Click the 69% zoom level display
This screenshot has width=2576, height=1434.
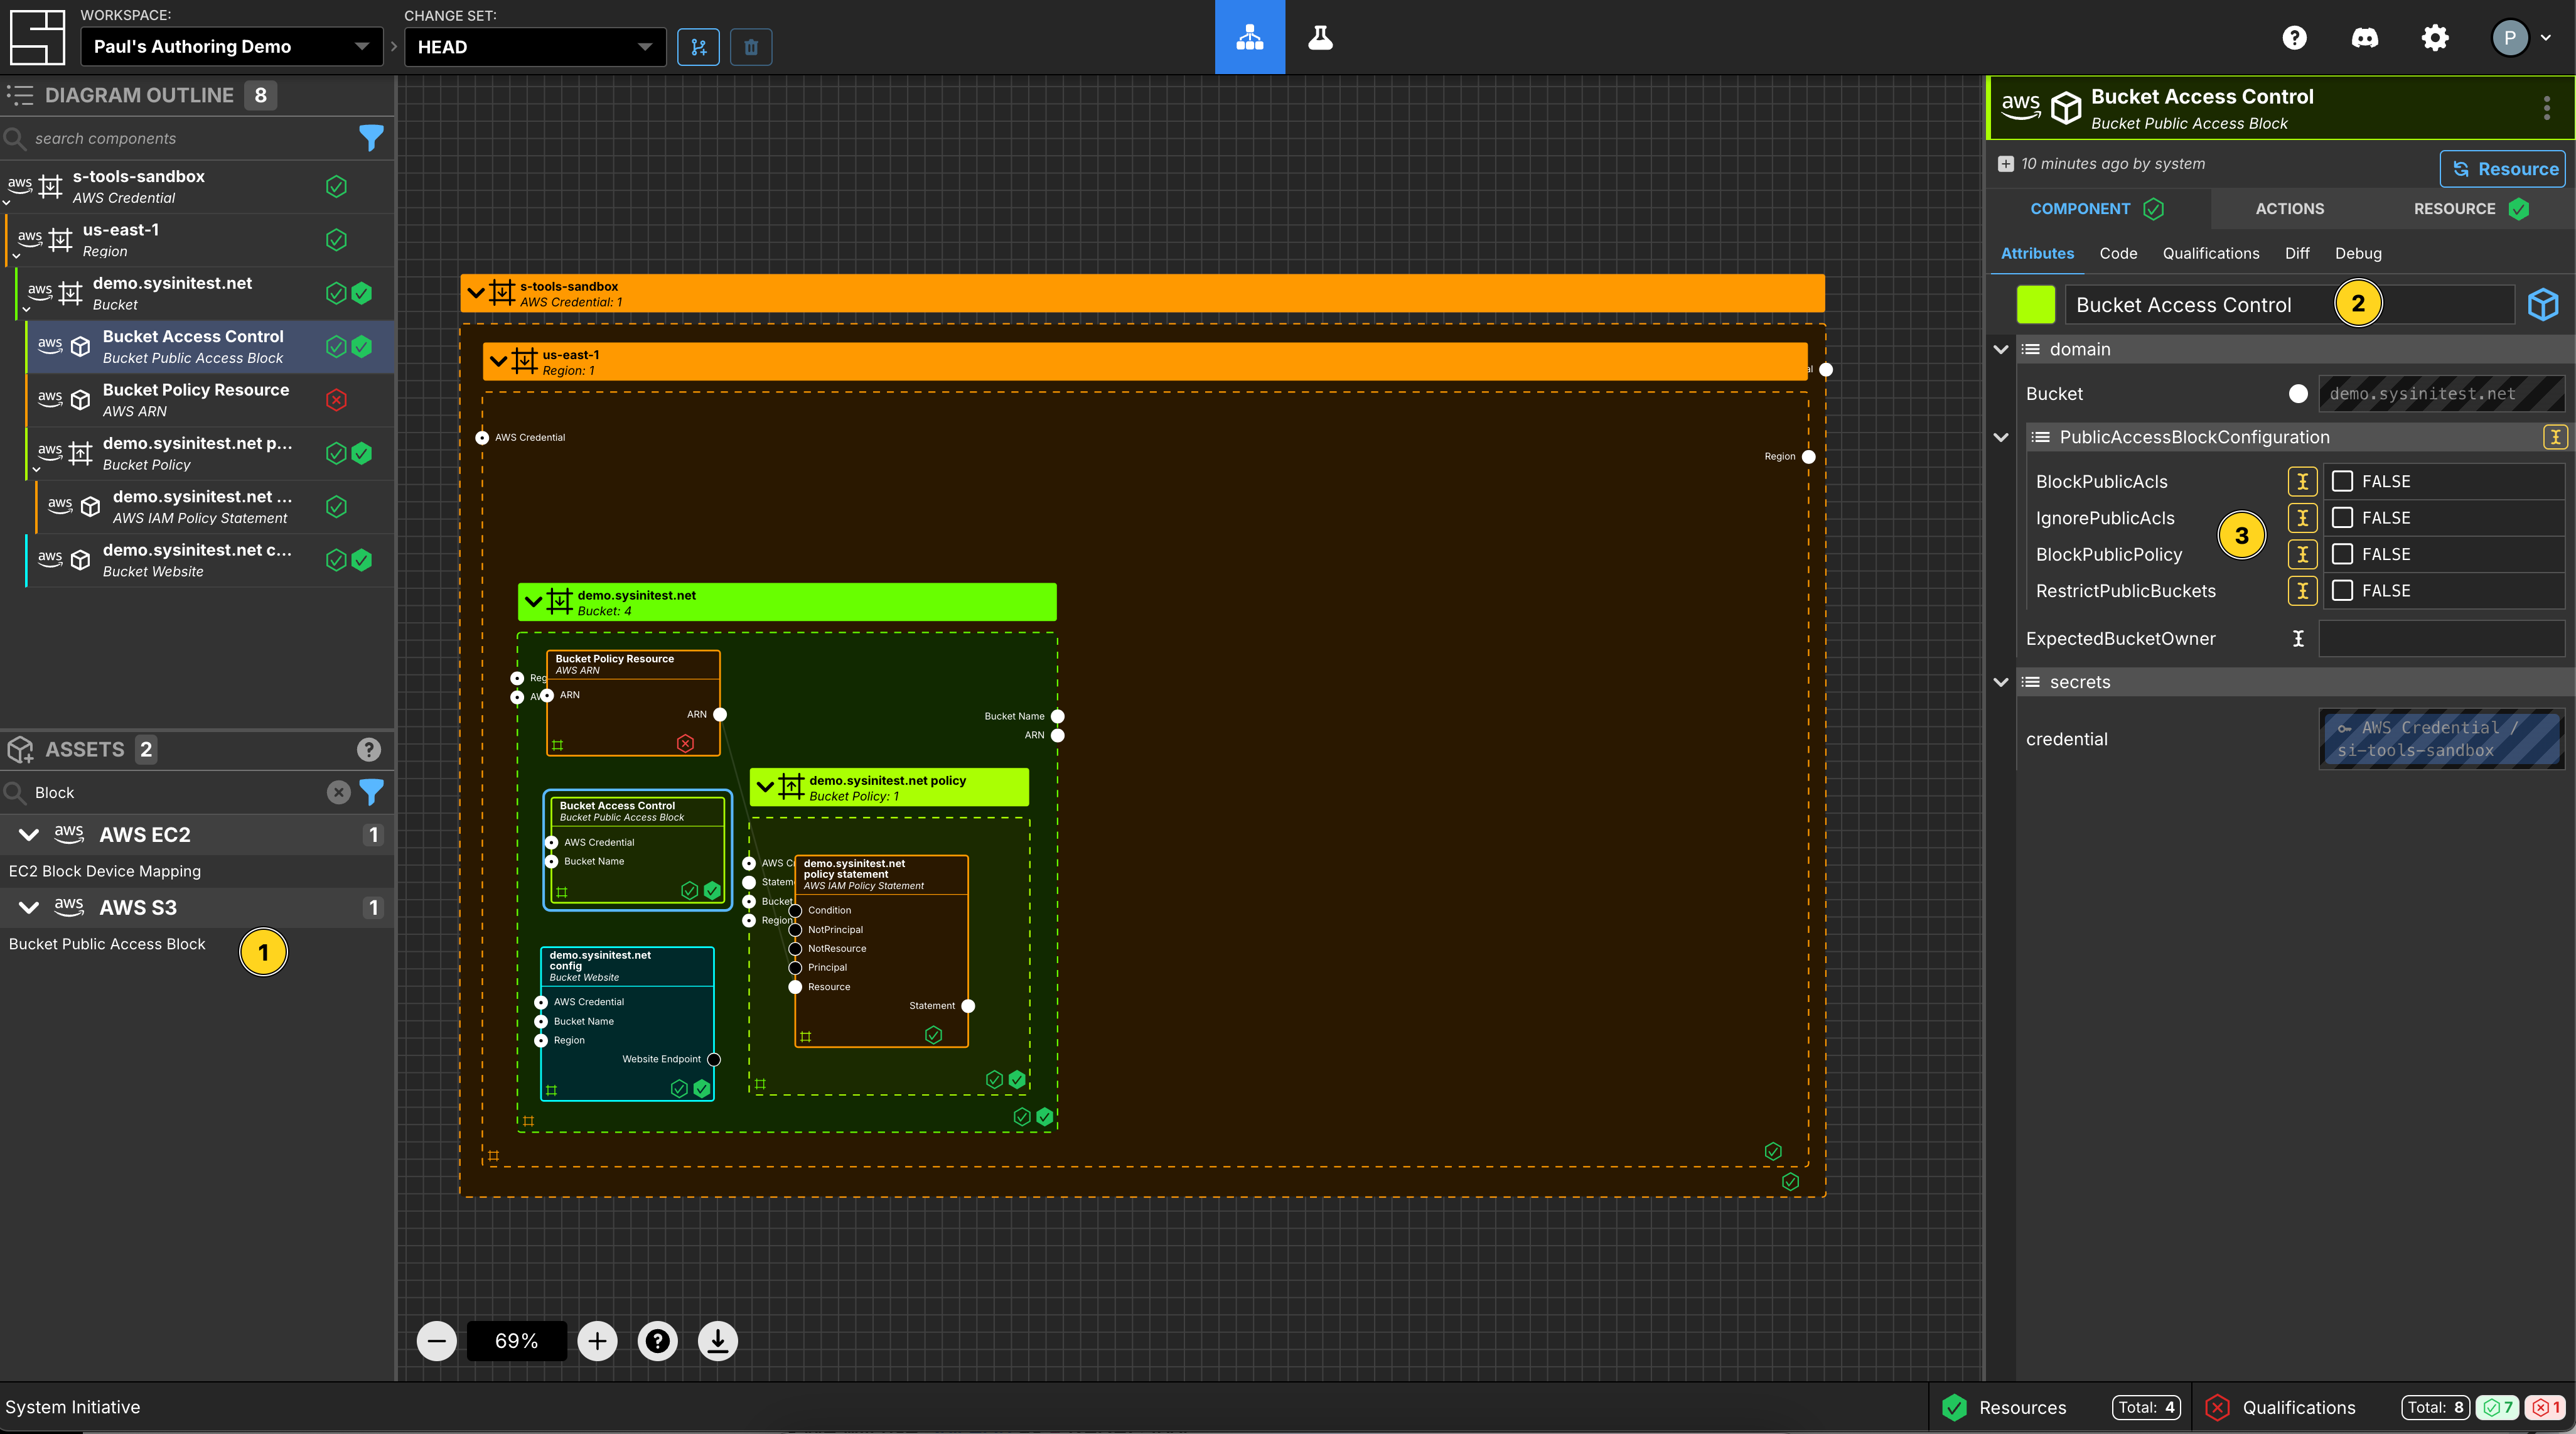coord(516,1341)
